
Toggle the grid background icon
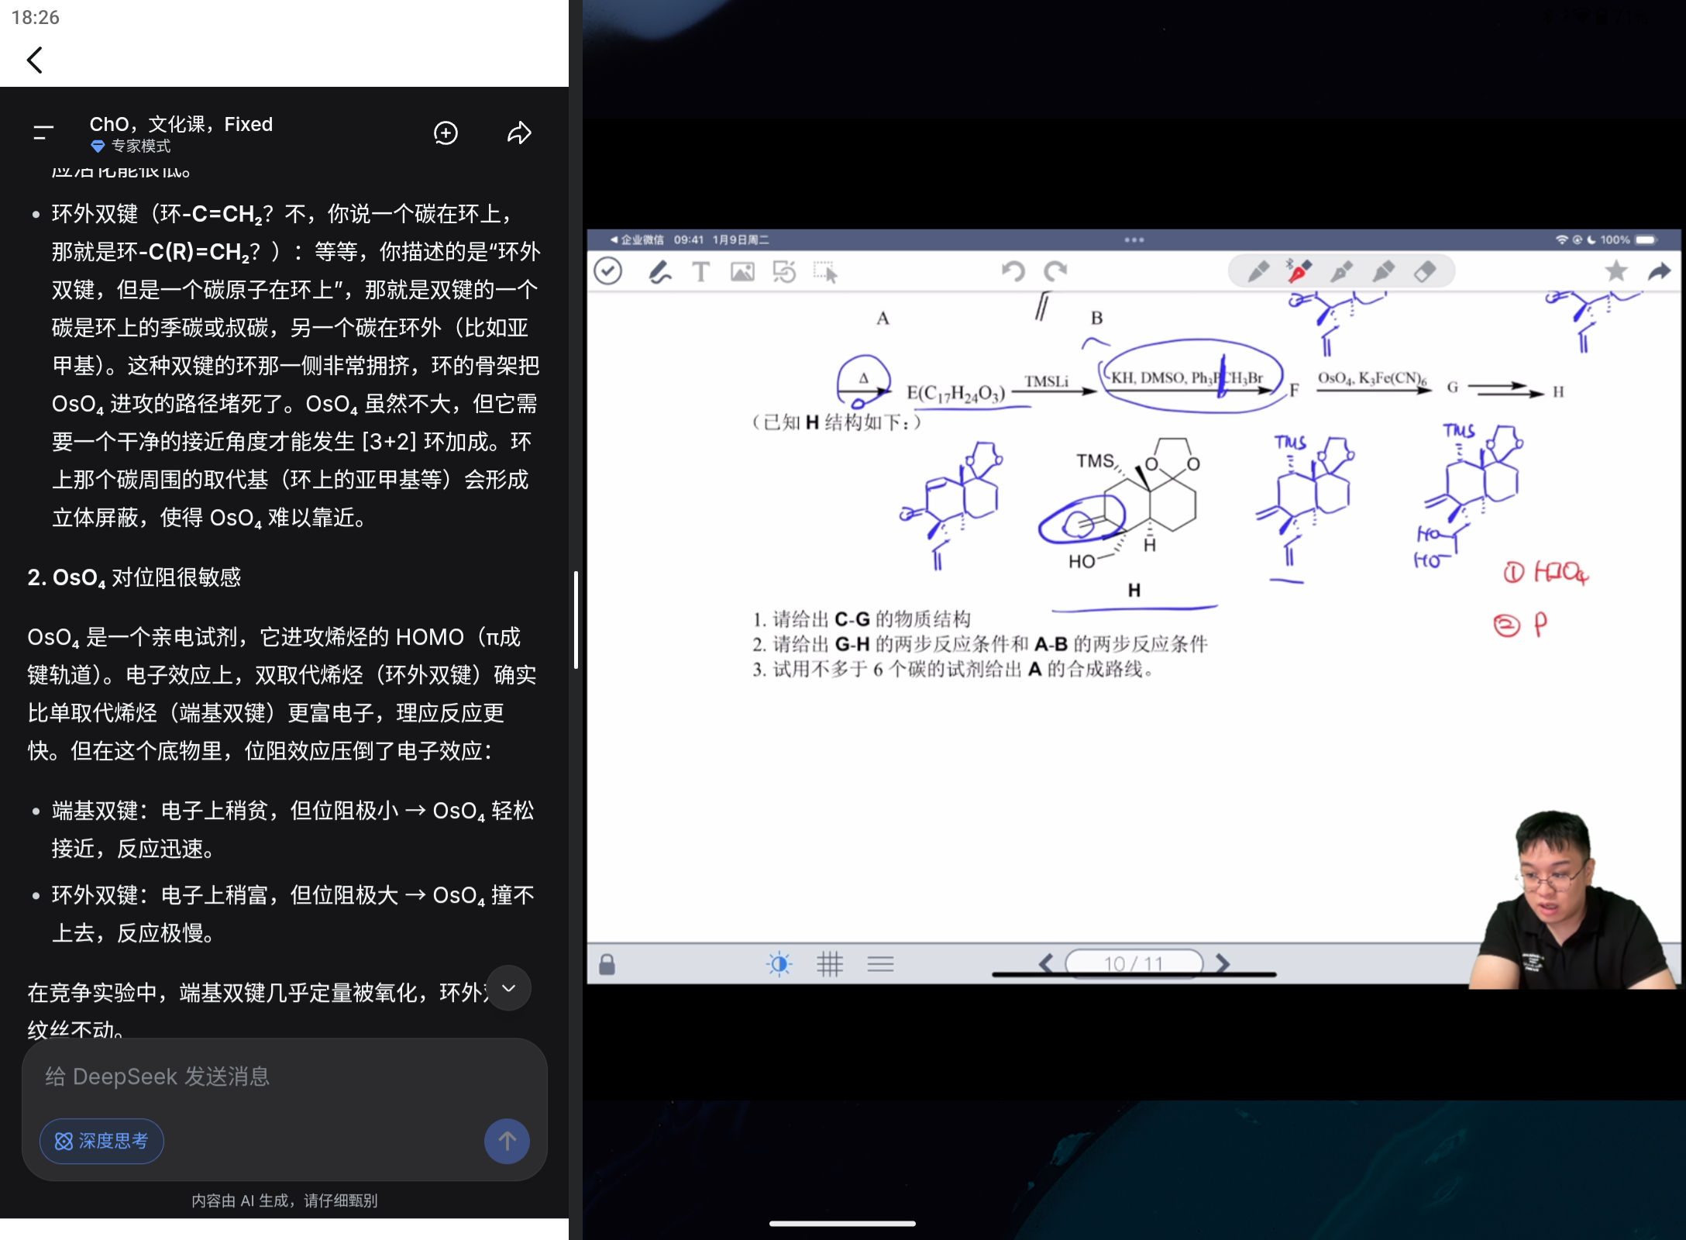click(x=830, y=963)
